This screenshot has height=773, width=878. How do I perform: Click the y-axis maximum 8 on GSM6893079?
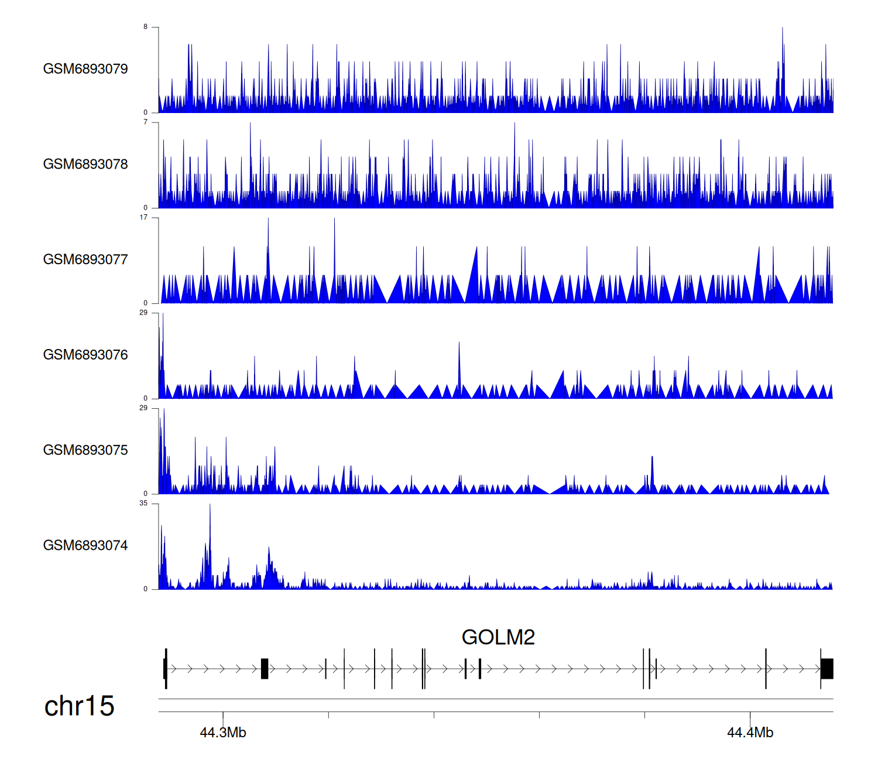146,27
